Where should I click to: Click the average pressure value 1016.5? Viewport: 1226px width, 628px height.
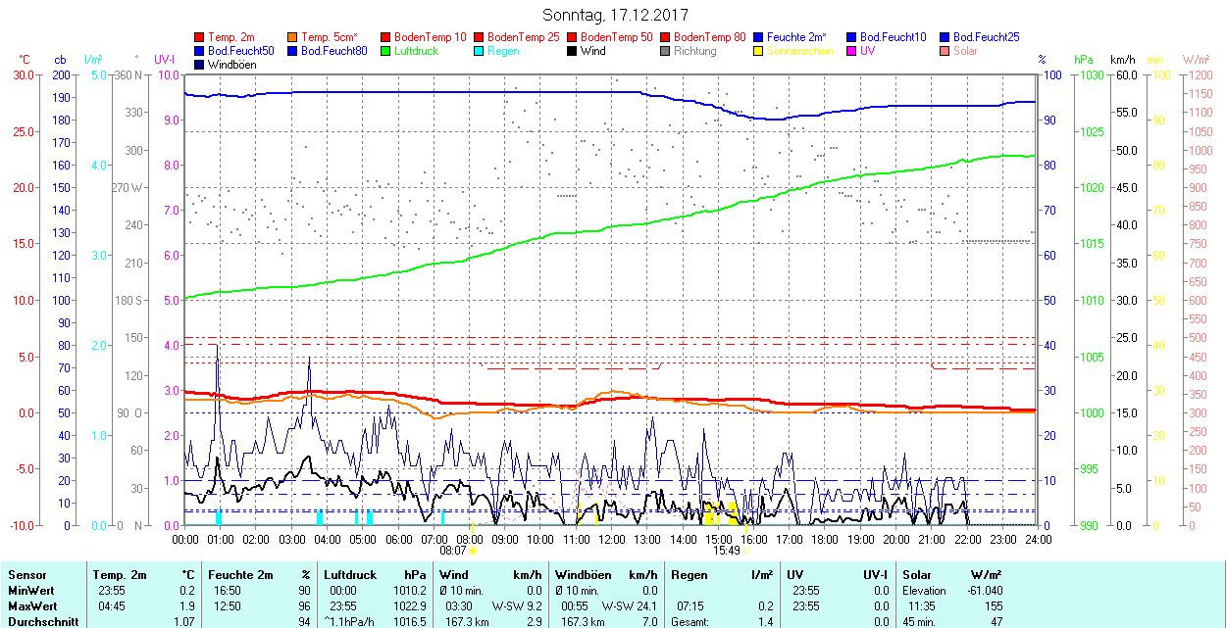click(409, 622)
